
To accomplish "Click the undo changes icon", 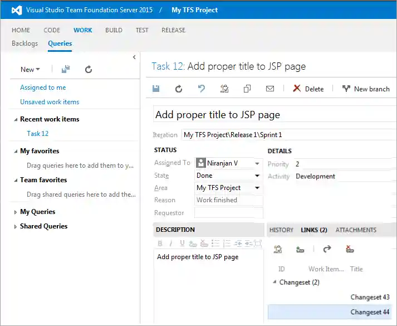I will pos(202,89).
